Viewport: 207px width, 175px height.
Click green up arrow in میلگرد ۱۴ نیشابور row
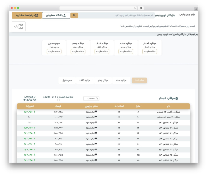click(34, 128)
